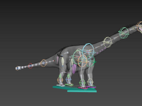Pick the tail tip control

(17, 68)
